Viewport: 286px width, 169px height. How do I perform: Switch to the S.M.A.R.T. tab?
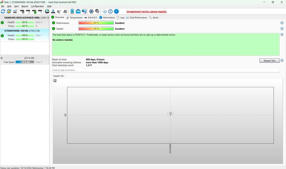tap(91, 17)
